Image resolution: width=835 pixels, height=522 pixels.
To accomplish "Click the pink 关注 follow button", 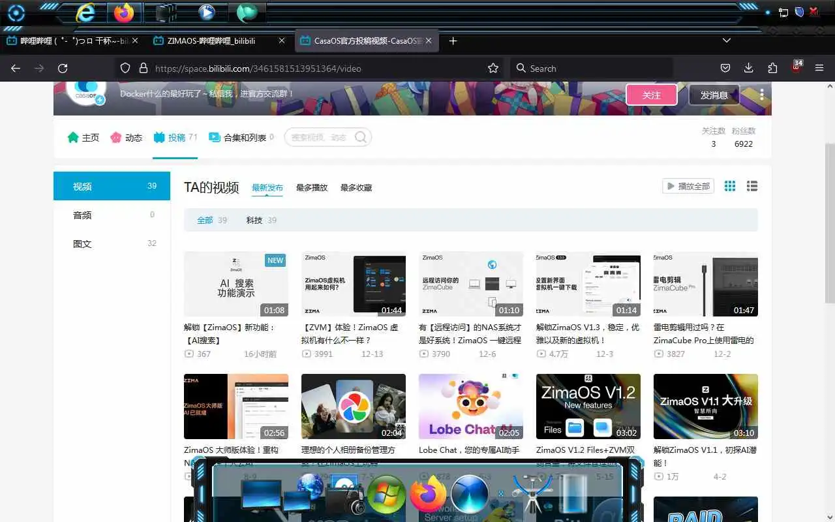I will click(x=652, y=95).
